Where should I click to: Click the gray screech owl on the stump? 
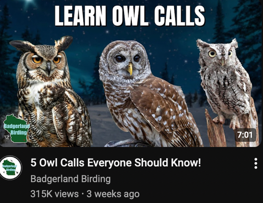(x=225, y=81)
